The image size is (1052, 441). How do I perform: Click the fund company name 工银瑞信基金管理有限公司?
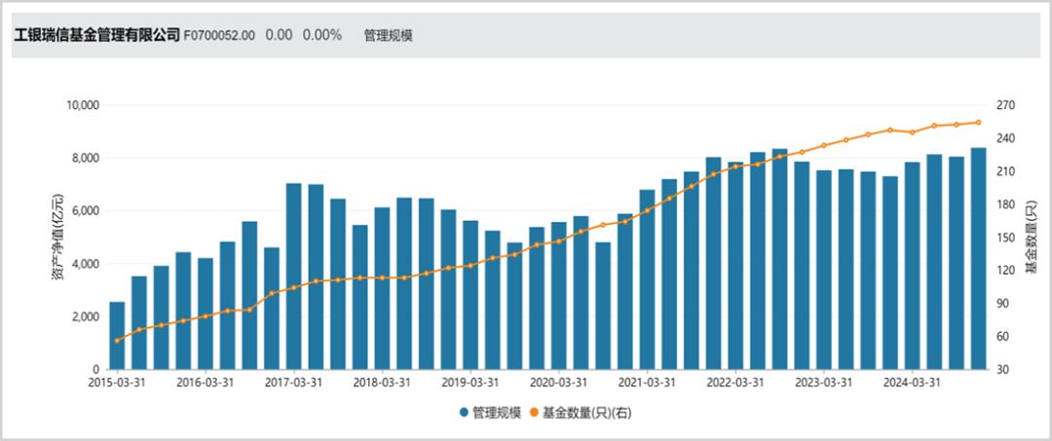point(96,35)
